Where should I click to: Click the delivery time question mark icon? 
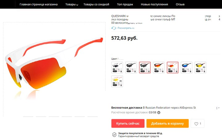(x=159, y=112)
